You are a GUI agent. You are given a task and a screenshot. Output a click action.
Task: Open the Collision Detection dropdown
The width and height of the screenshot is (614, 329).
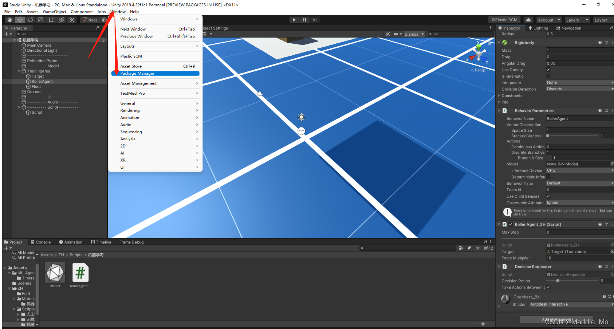[x=580, y=89]
